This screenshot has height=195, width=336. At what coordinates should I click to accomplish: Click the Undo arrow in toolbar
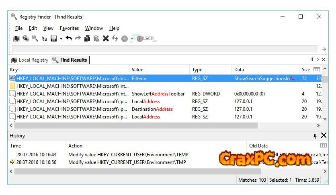pos(69,39)
